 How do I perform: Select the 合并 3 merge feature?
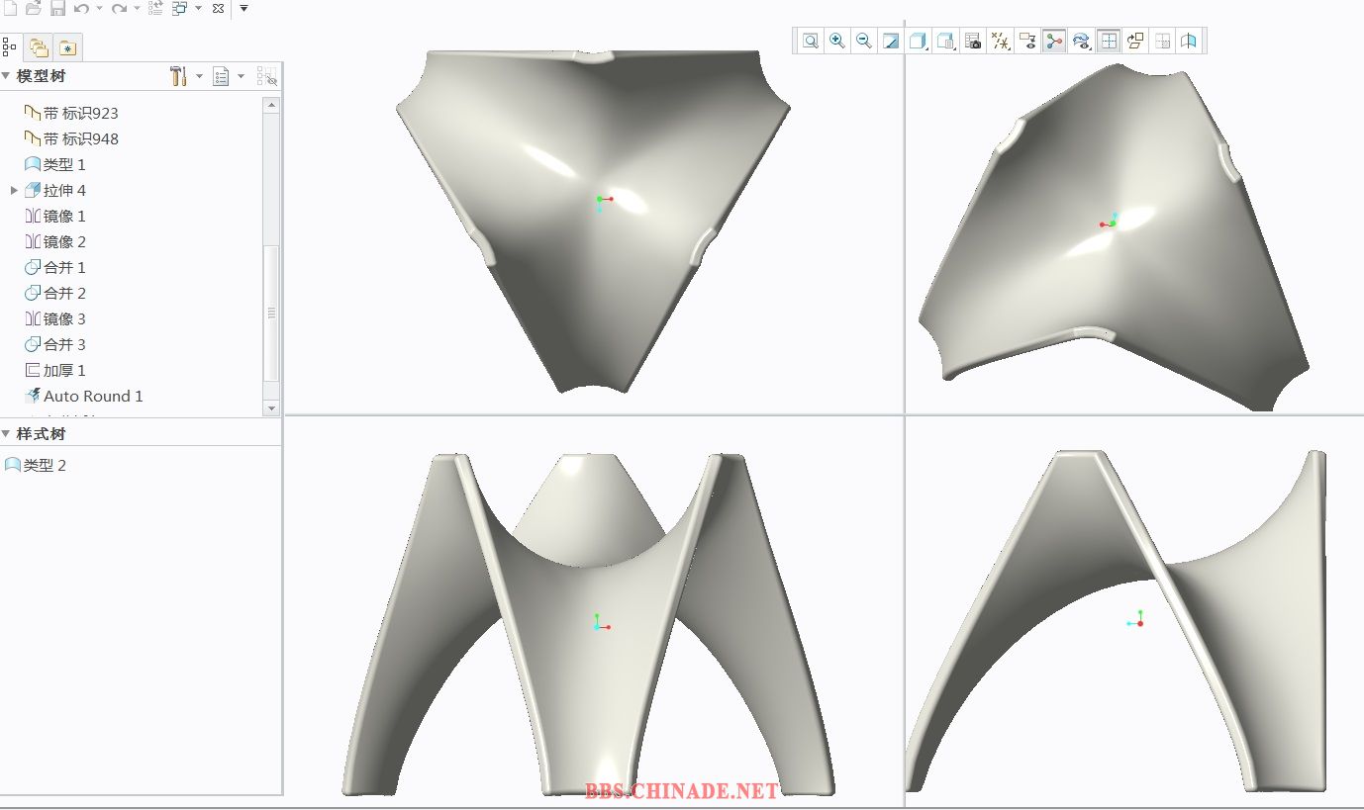(x=55, y=344)
